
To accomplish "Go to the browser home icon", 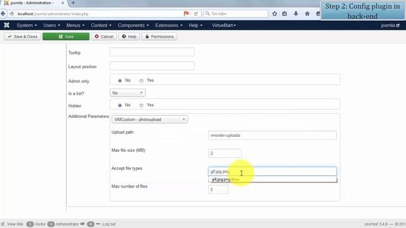I will tap(307, 14).
